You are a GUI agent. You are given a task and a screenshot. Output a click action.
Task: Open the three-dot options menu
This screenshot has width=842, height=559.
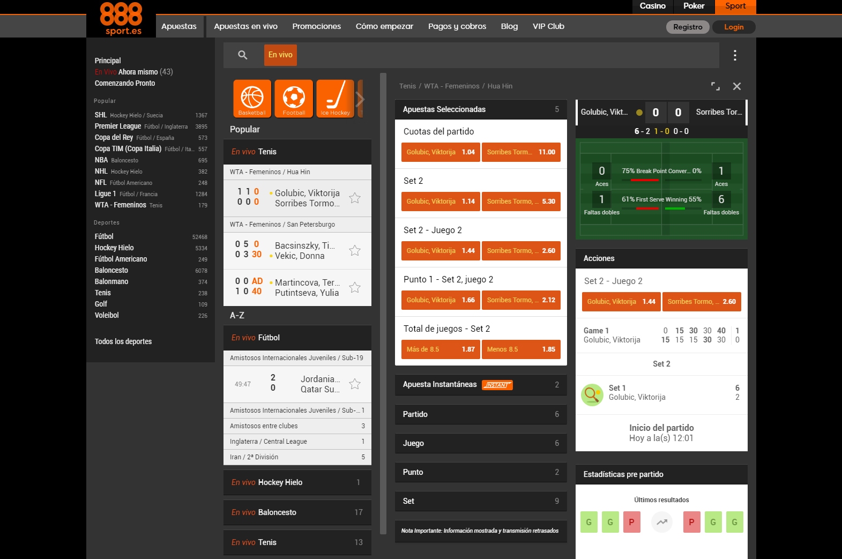[735, 55]
